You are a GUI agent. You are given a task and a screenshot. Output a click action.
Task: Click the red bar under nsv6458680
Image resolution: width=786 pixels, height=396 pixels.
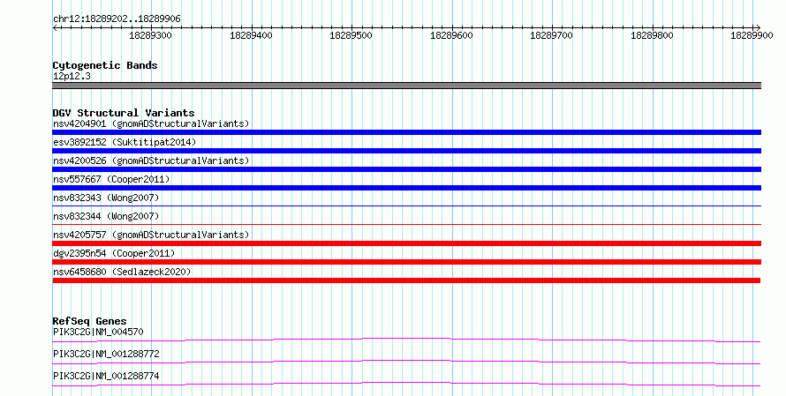(406, 280)
